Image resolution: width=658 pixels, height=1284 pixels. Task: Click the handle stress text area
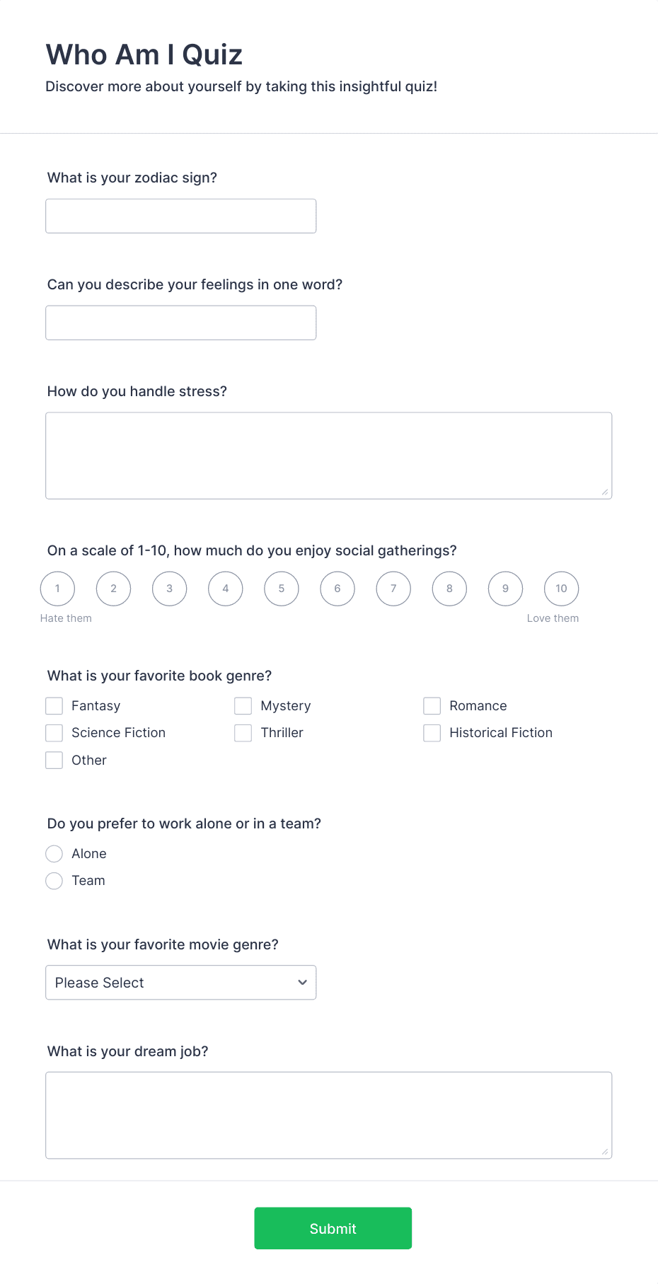pyautogui.click(x=328, y=456)
